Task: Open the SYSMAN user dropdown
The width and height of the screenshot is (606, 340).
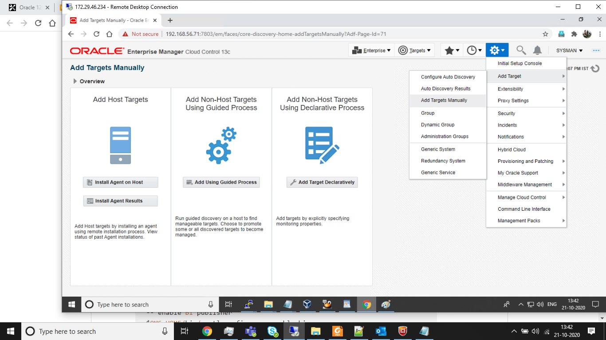Action: tap(569, 50)
